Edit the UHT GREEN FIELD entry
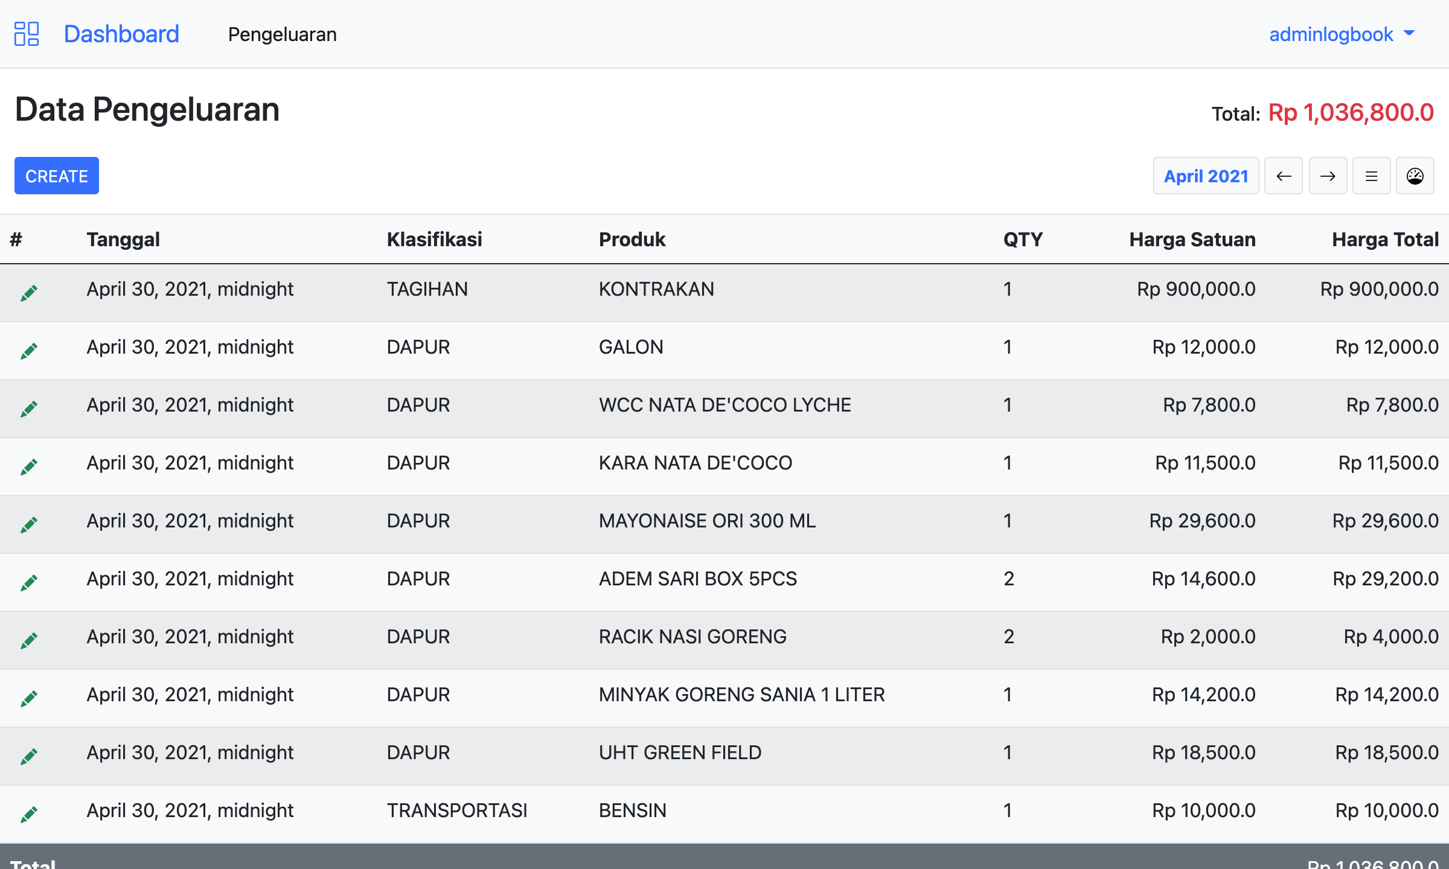Viewport: 1449px width, 869px height. [x=29, y=756]
